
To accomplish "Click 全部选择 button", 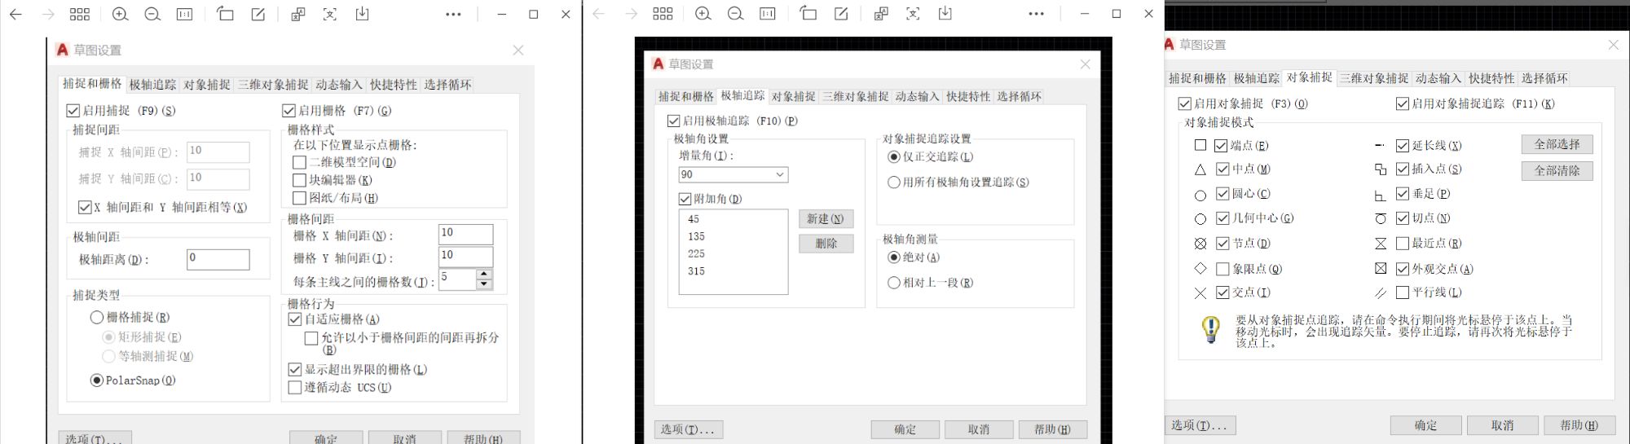I will click(1557, 144).
